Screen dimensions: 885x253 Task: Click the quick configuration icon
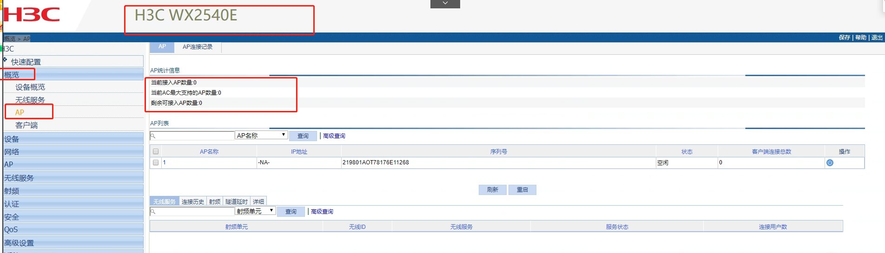(5, 60)
